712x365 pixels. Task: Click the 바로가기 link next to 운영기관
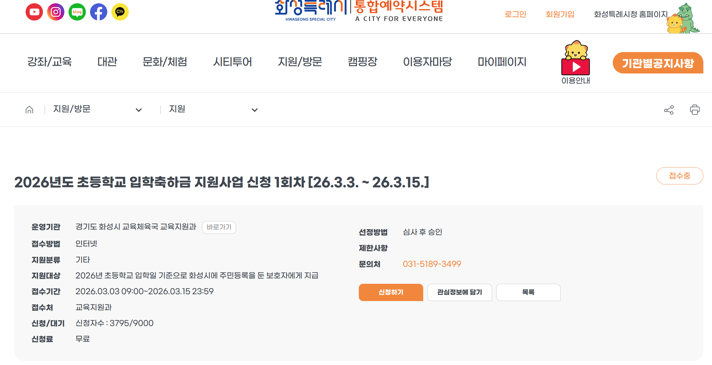[x=219, y=227]
